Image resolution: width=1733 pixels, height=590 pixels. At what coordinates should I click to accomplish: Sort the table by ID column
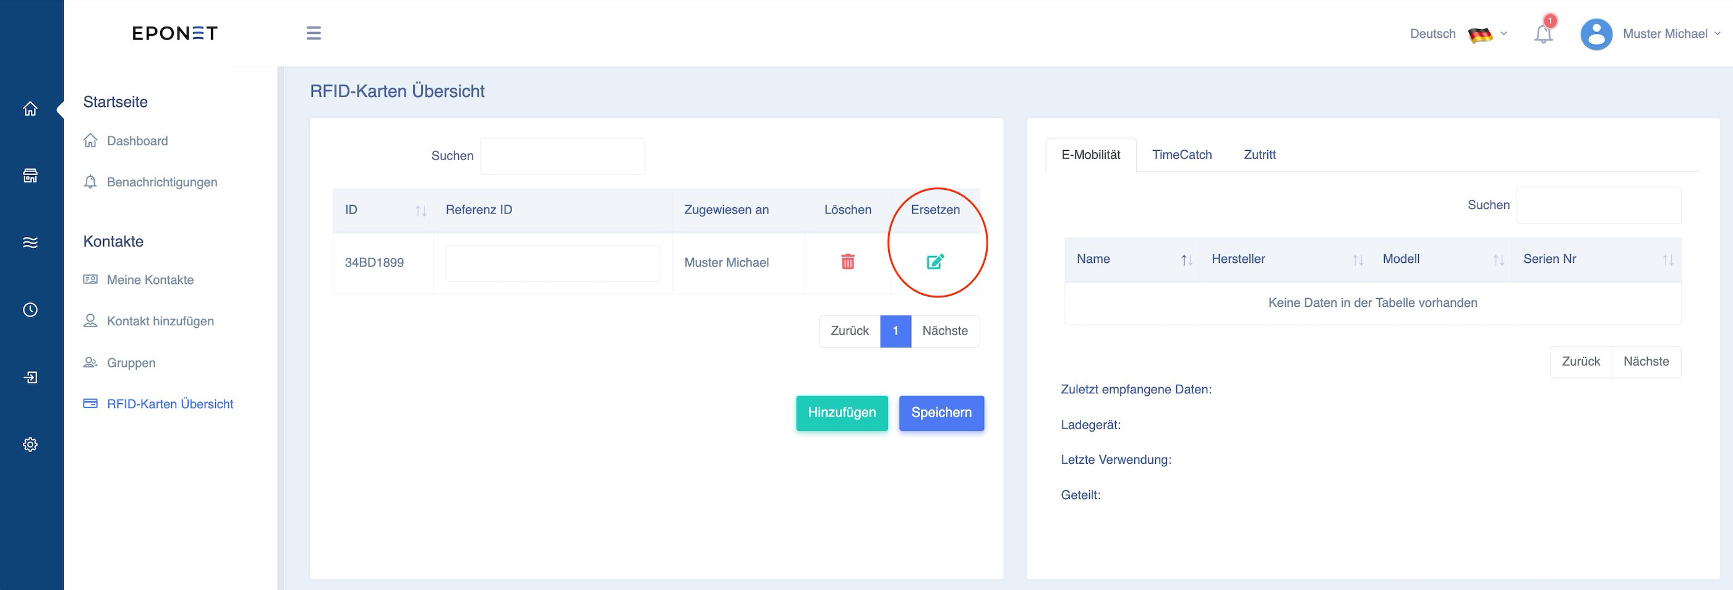pos(383,210)
